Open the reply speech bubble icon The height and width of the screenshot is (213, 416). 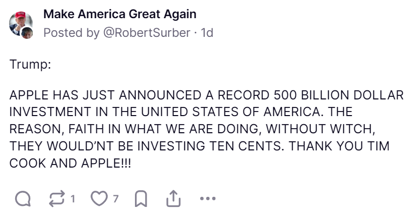coord(23,198)
